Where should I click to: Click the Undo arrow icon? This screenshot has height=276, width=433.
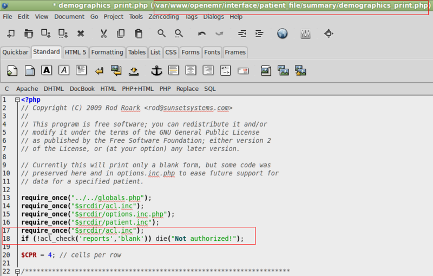pyautogui.click(x=202, y=34)
